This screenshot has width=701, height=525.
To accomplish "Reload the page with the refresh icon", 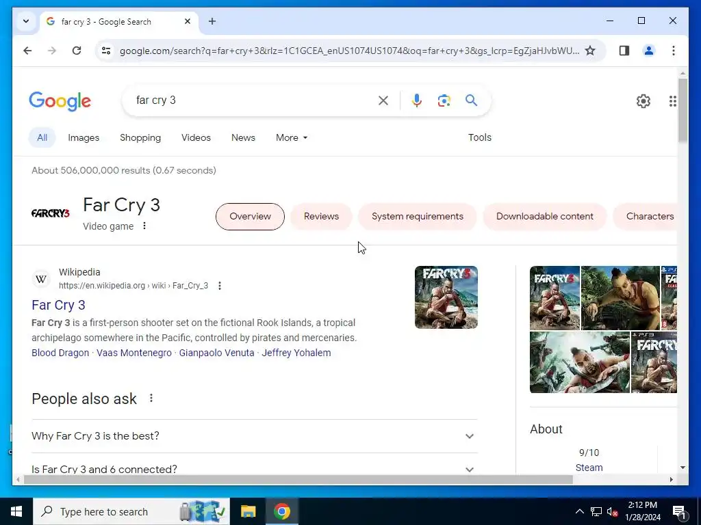I will [x=77, y=51].
